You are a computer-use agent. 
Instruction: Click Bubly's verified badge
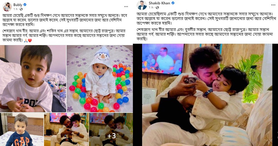click(x=25, y=5)
